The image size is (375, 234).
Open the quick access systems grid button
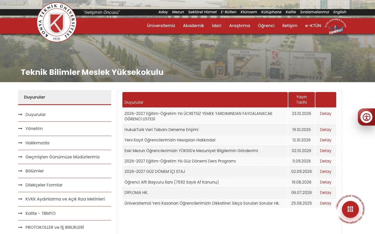point(350,209)
